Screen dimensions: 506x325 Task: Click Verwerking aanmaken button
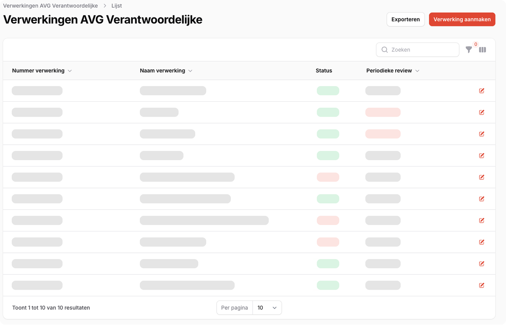pos(462,19)
